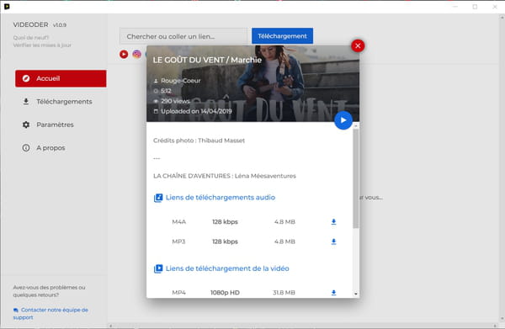Open the Téléchargements section
Image resolution: width=505 pixels, height=329 pixels.
pyautogui.click(x=61, y=102)
